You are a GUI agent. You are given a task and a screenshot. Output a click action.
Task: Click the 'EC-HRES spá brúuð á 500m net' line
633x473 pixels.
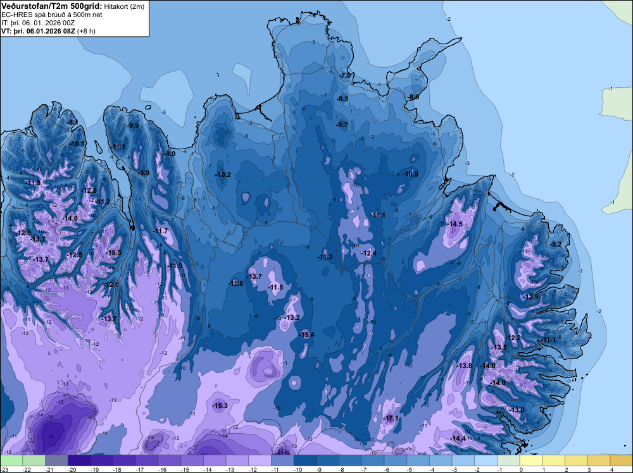(x=51, y=15)
